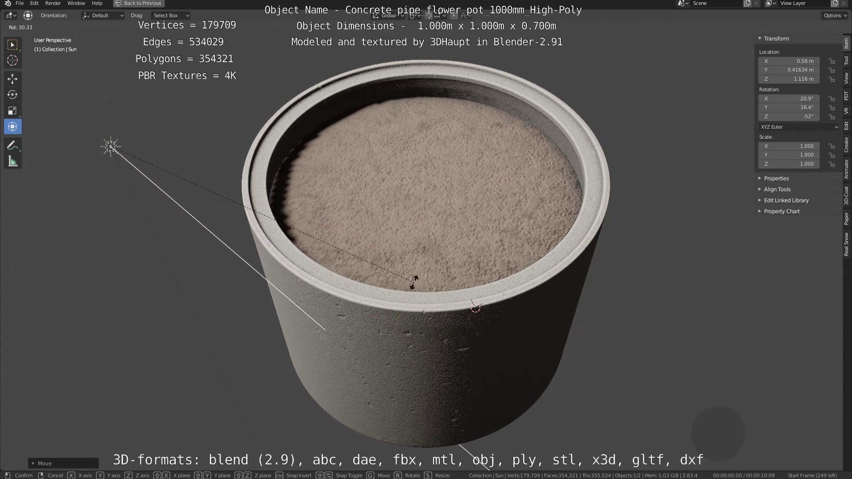Switch to the Create sidebar tab
The image size is (852, 479).
pyautogui.click(x=847, y=145)
